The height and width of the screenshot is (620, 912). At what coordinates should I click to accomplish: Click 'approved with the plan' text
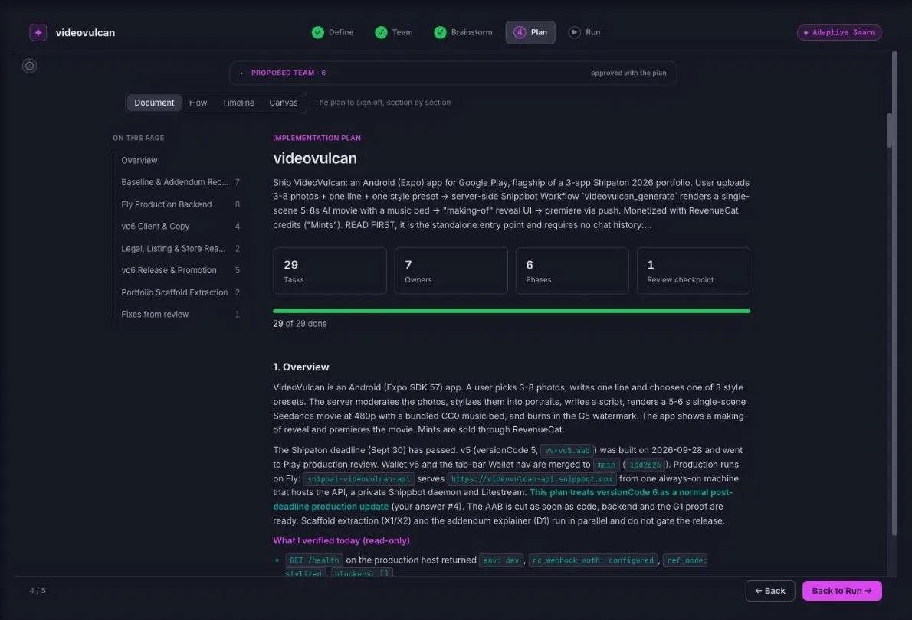[628, 73]
